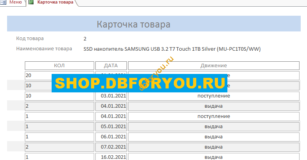
Task: Select the SSD накопитель SAMSUNG product name field
Action: 172,49
